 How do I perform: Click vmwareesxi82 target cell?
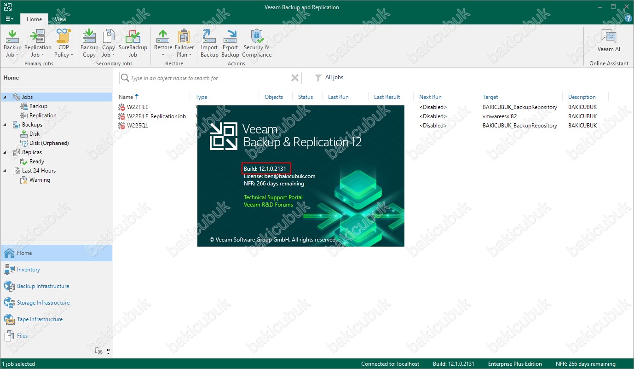tap(500, 116)
